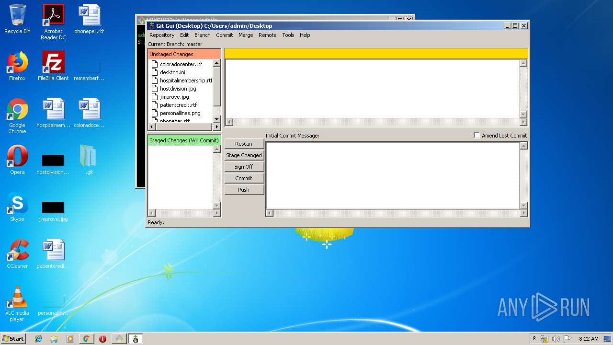Select desktop.ini file name in list
This screenshot has width=613, height=345.
(172, 72)
